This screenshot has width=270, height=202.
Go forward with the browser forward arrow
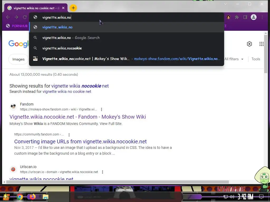click(16, 17)
